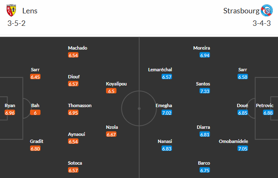Select Lens goalkeeper Ryan
Image resolution: width=278 pixels, height=178 pixels.
click(10, 105)
